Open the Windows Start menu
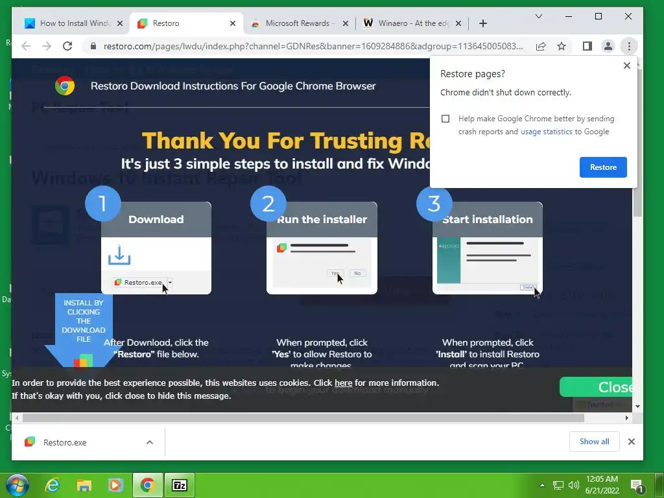 (17, 485)
